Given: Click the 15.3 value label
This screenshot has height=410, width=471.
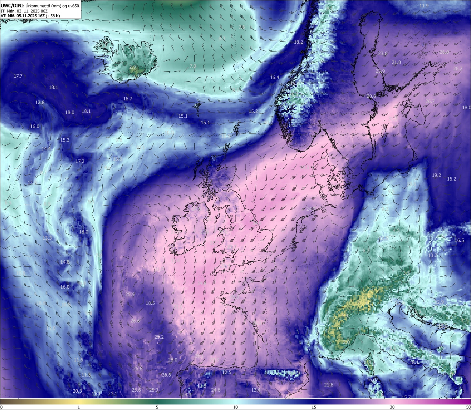Looking at the screenshot, I should pos(65,140).
